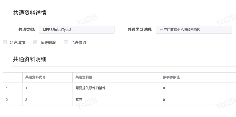
Task: Select the 需要提供原件扫描件 value cell
Action: [x=116, y=88]
